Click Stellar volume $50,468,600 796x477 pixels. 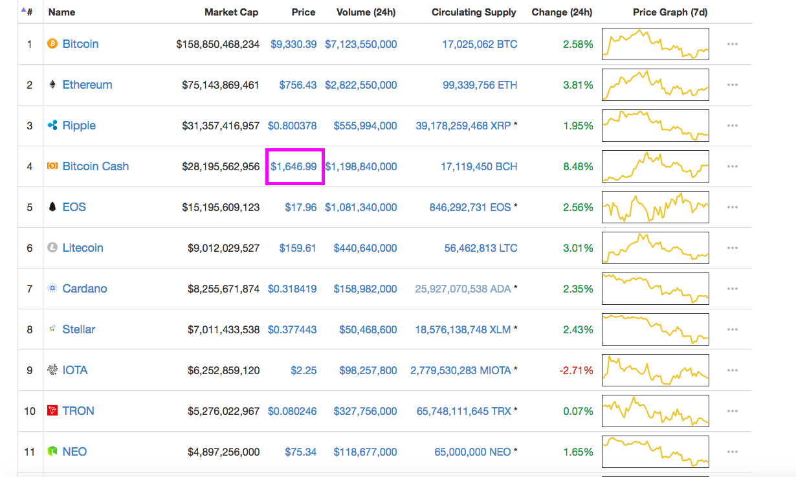coord(368,329)
